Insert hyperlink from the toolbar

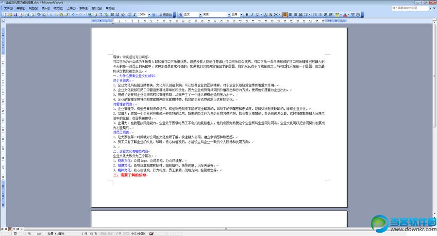[90, 15]
